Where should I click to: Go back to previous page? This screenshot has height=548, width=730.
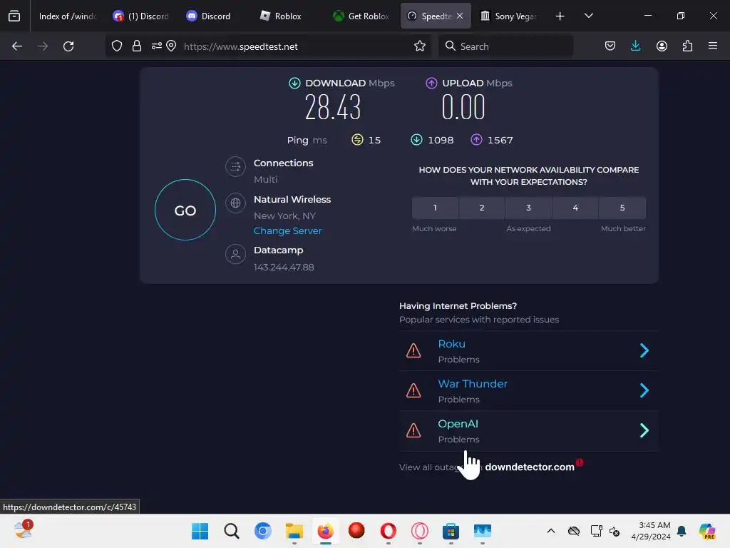(17, 46)
